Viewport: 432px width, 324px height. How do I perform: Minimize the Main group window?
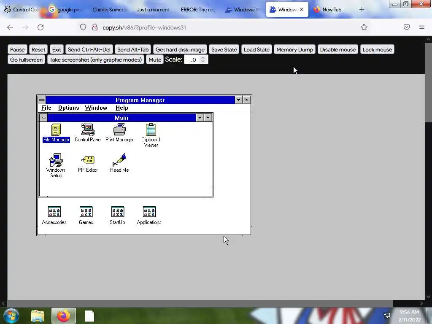pyautogui.click(x=200, y=118)
